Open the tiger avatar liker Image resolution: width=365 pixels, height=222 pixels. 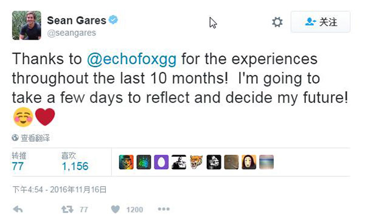click(196, 162)
